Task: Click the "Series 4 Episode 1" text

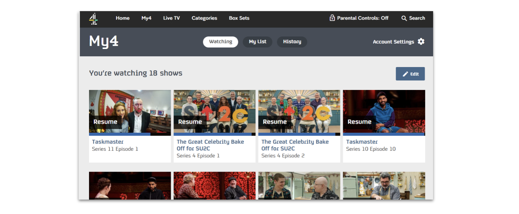Action: pyautogui.click(x=198, y=156)
